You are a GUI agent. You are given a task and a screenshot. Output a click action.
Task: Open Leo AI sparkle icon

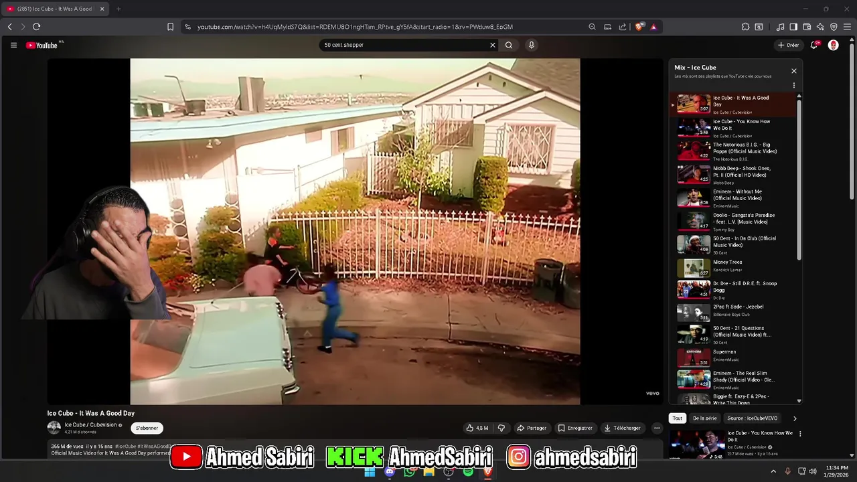click(x=820, y=27)
